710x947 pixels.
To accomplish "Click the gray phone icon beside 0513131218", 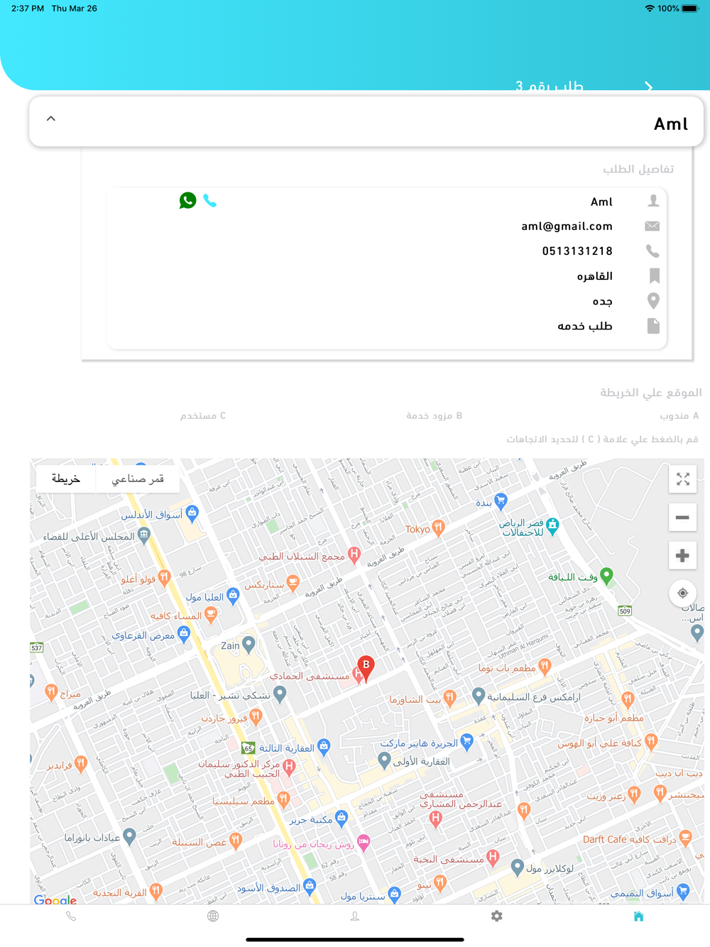I will coord(652,251).
